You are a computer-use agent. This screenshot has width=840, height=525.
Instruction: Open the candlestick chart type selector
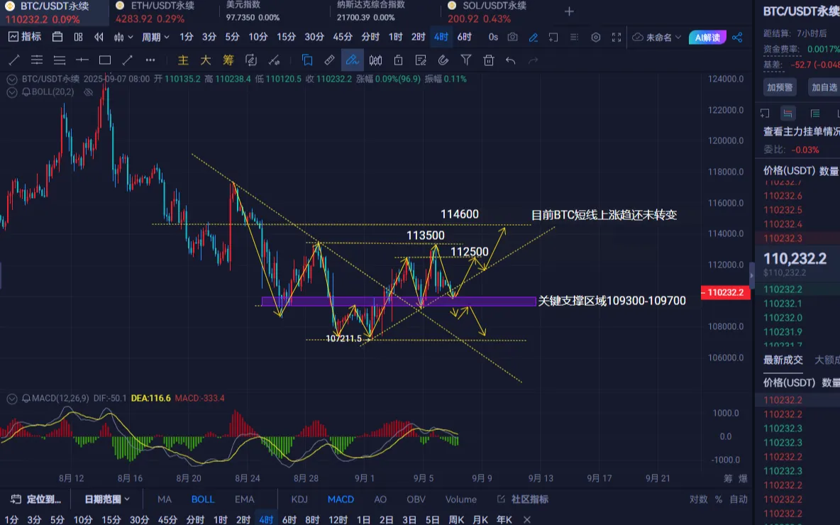pos(123,37)
